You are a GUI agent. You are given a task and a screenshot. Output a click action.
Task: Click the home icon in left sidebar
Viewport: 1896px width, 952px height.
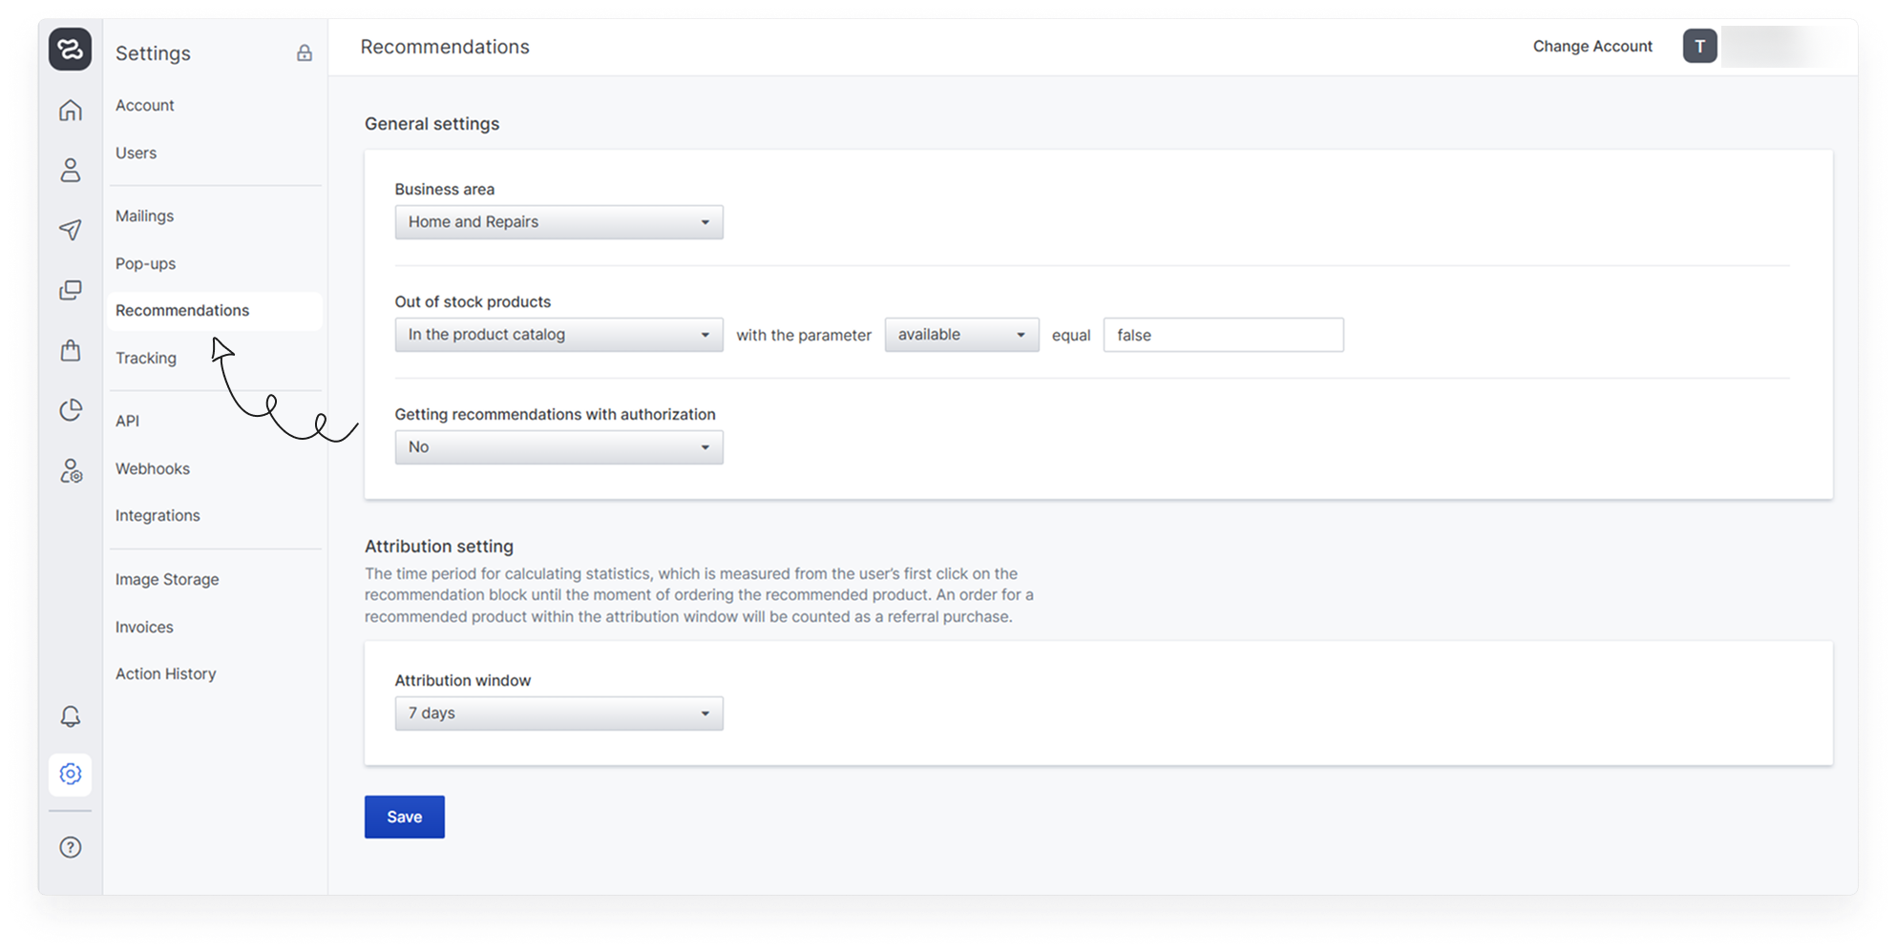pos(71,111)
